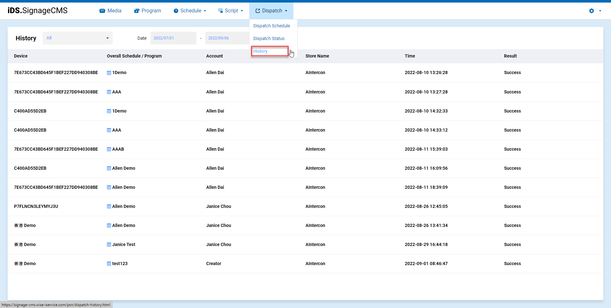Click Success result in 2022-08-29 16:44:18 row
Screen dimensions: 611x308
[512, 244]
